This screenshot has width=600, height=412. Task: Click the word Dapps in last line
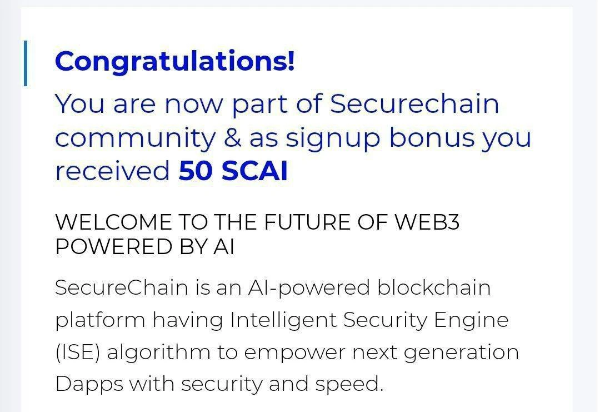pos(89,384)
